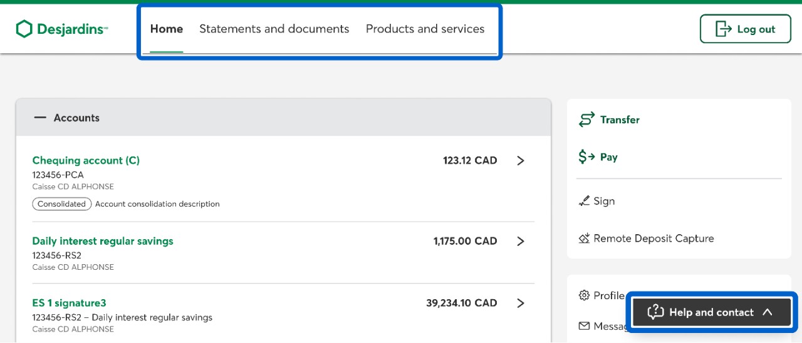Go to Products and services tab
The width and height of the screenshot is (802, 343).
coord(425,29)
